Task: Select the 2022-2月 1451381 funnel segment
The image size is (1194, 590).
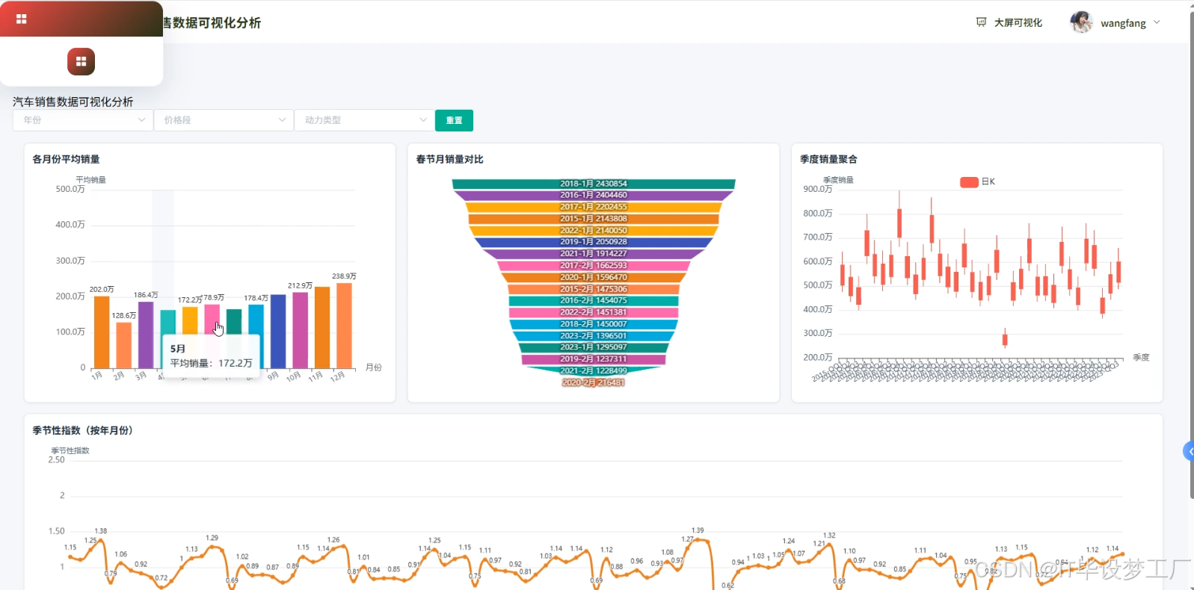Action: tap(594, 312)
